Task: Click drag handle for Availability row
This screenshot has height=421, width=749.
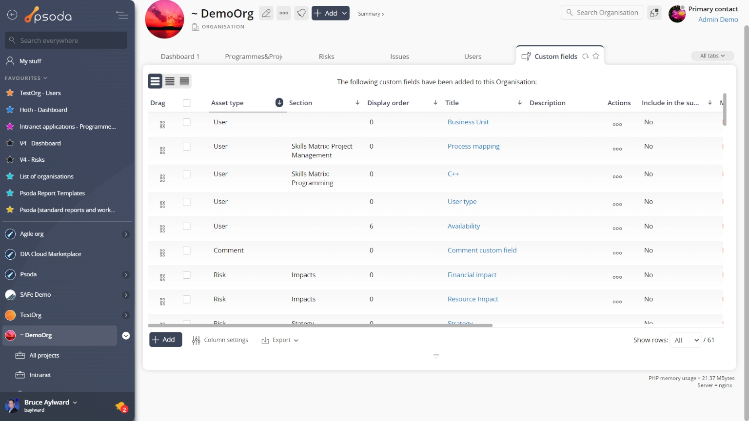Action: coord(162,229)
